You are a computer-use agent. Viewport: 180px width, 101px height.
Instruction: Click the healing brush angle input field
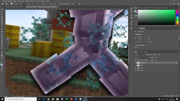click(75, 4)
